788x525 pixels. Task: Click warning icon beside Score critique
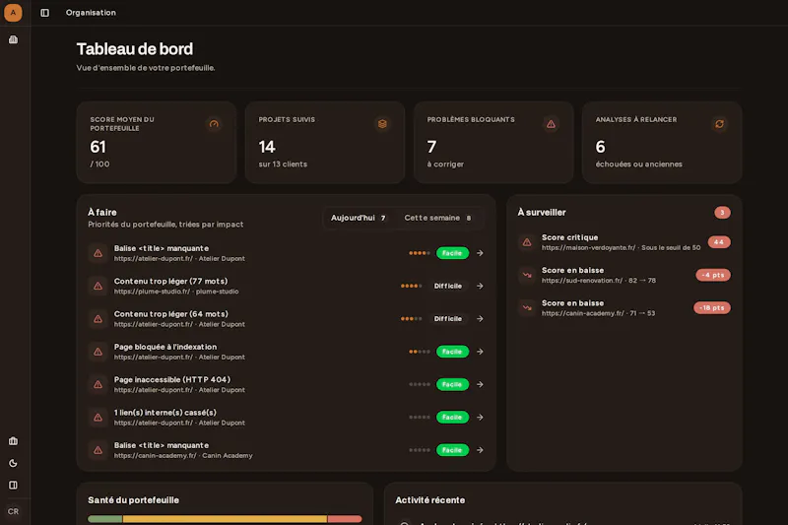tap(527, 242)
